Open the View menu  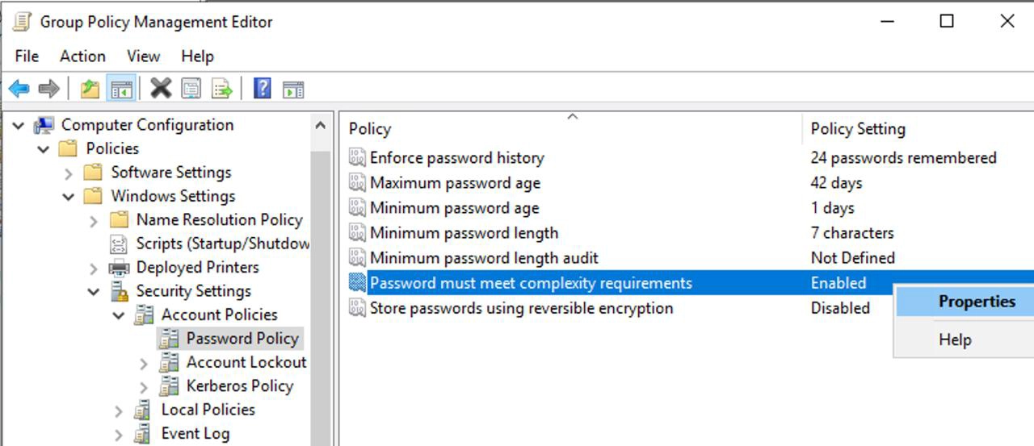(143, 56)
